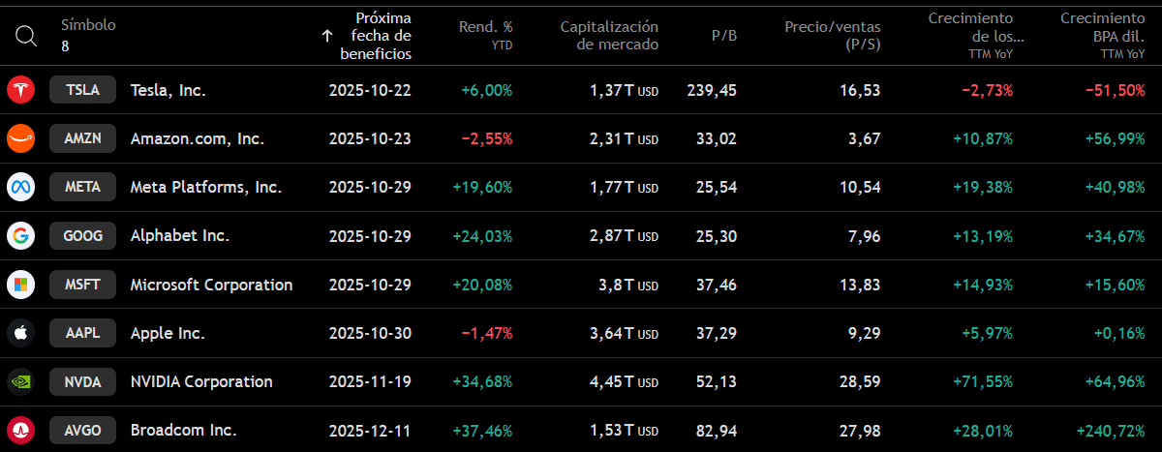Click the Tesla logo icon
The image size is (1162, 452).
click(20, 90)
